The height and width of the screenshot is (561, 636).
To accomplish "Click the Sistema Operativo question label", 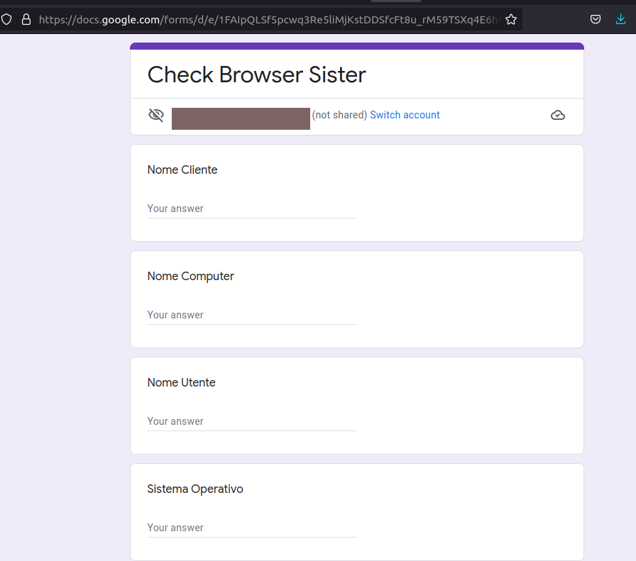I will (195, 489).
